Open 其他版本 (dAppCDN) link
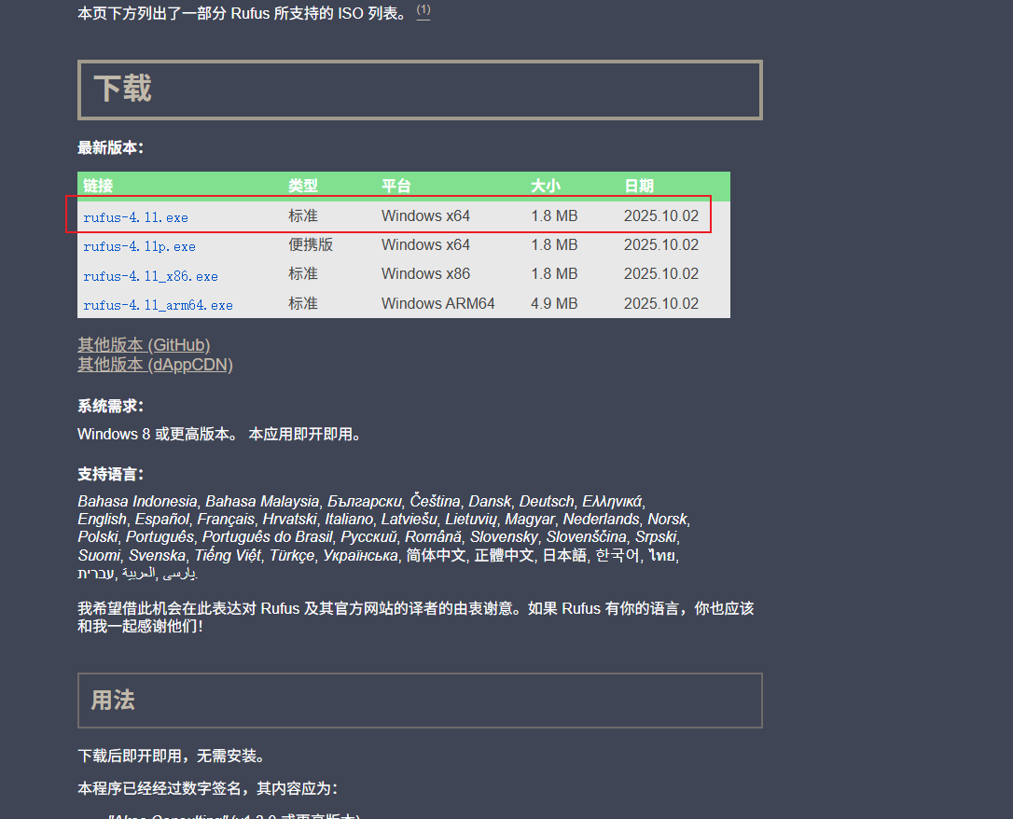The width and height of the screenshot is (1013, 819). tap(155, 365)
